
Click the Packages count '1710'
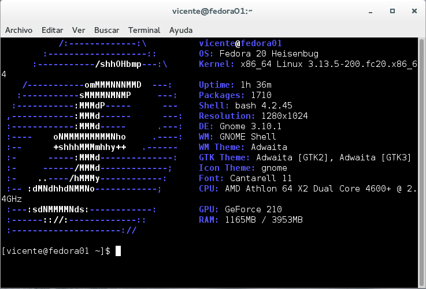(261, 95)
